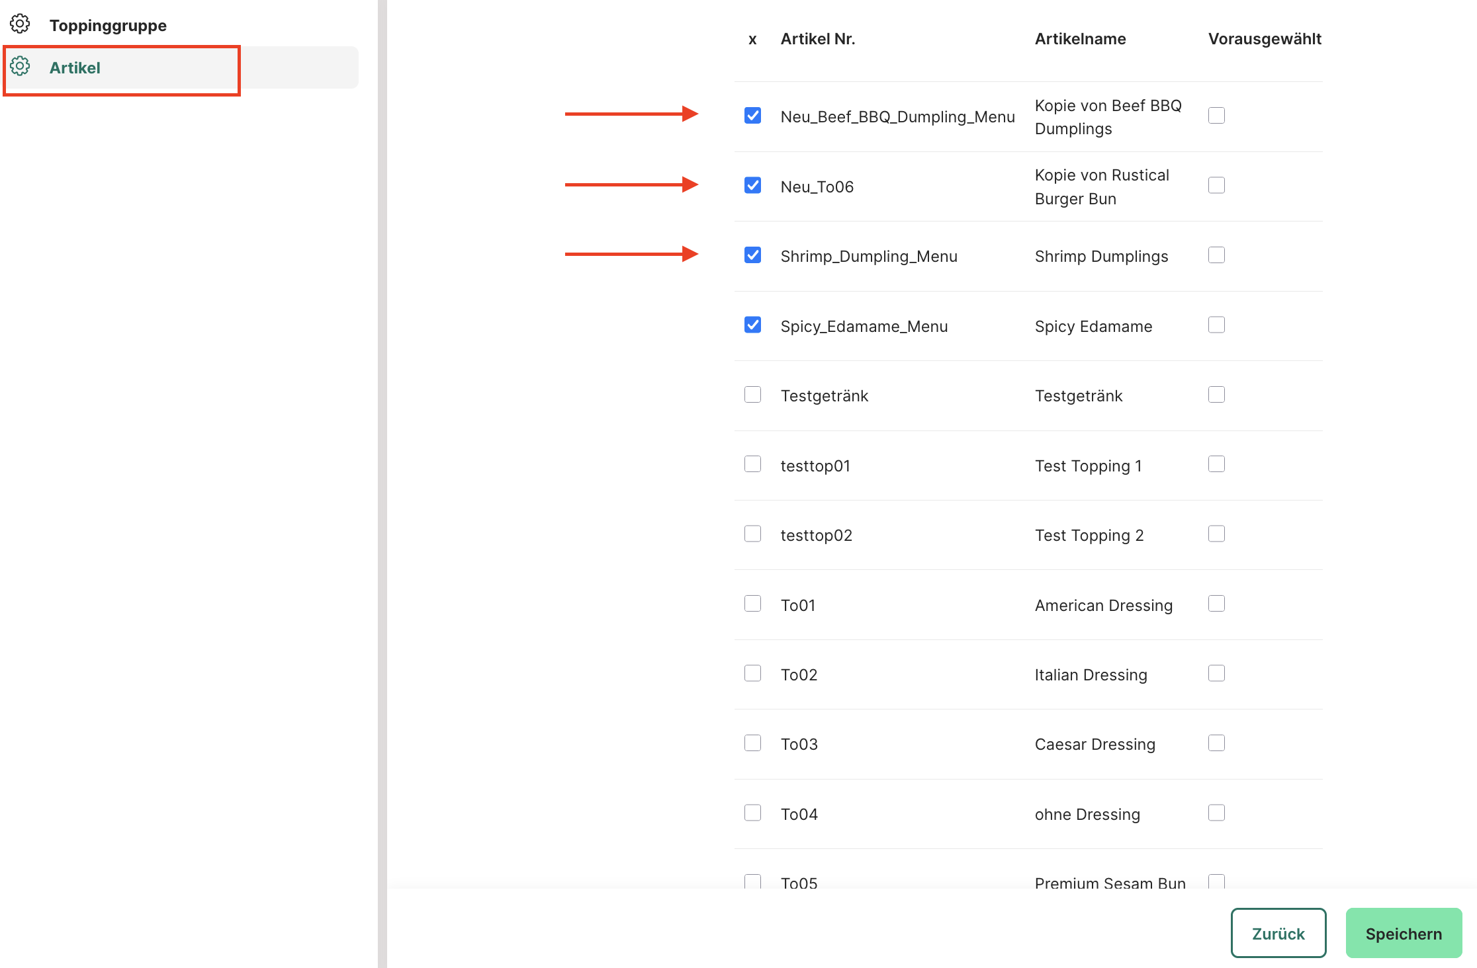Select the Artikel sidebar entry
Screen dimensions: 1477x968
tap(75, 68)
